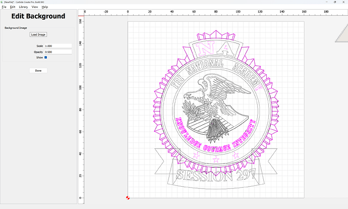The image size is (348, 209).
Task: Click the Opacity input field
Action: (58, 52)
